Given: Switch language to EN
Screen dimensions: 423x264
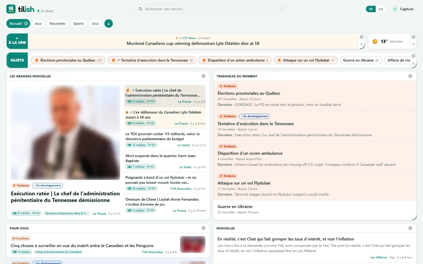Looking at the screenshot, I should 381,9.
